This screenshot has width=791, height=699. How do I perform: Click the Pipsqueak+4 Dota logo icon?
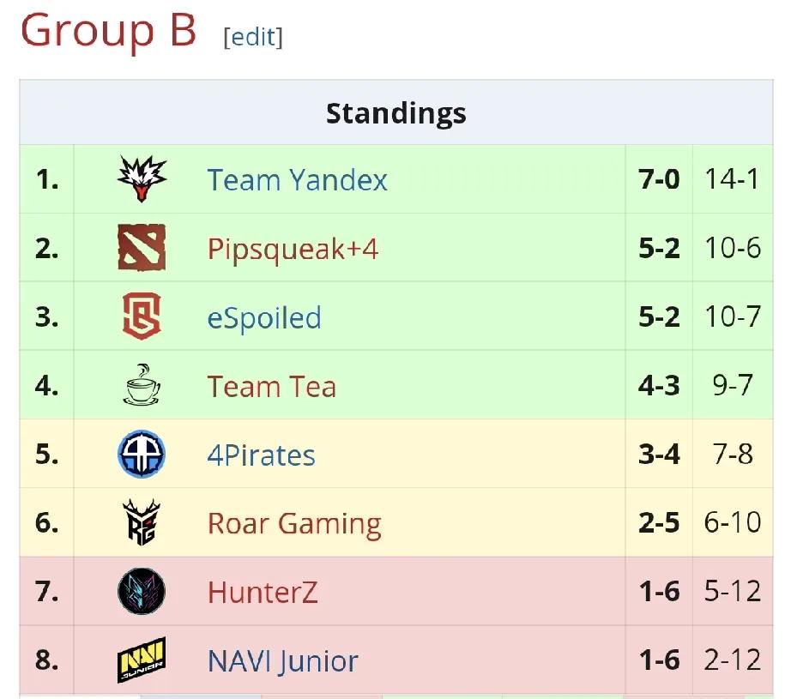[142, 248]
